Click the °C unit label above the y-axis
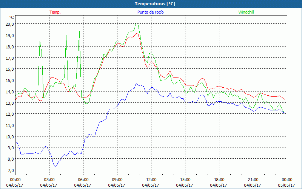Screen dimensions: 302x189 point(12,17)
